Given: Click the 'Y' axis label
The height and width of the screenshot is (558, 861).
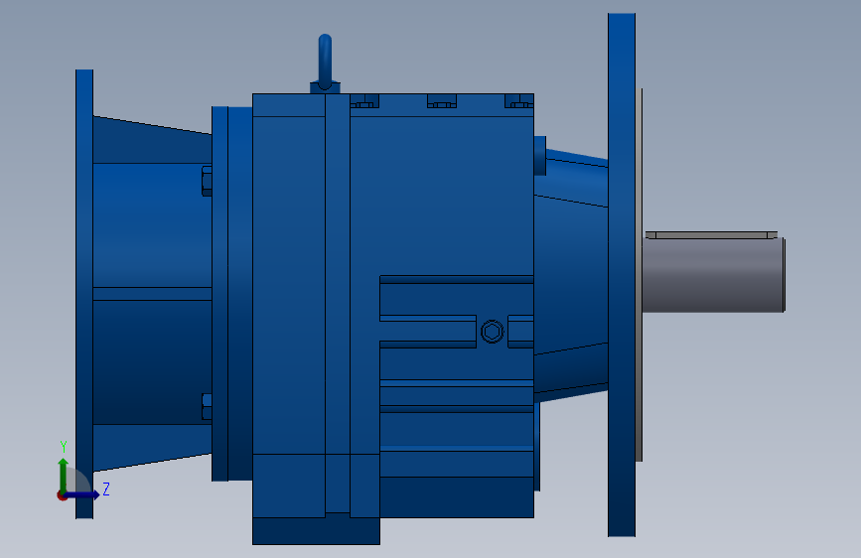Looking at the screenshot, I should (x=64, y=447).
